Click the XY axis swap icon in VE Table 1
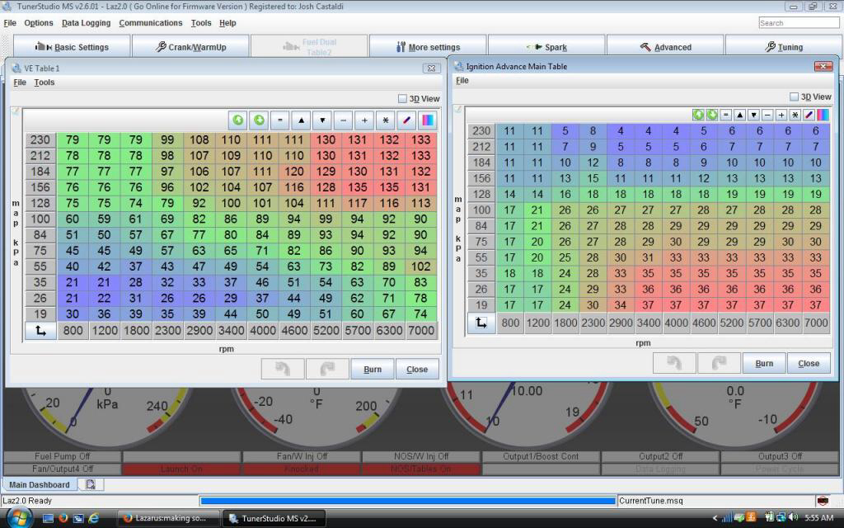This screenshot has height=528, width=844. [40, 331]
